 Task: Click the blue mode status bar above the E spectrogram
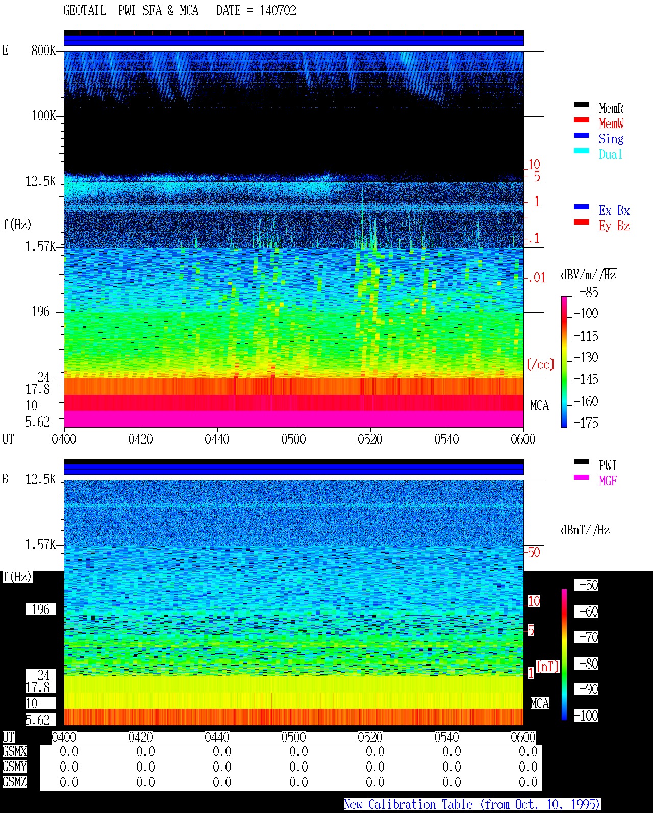pos(293,40)
